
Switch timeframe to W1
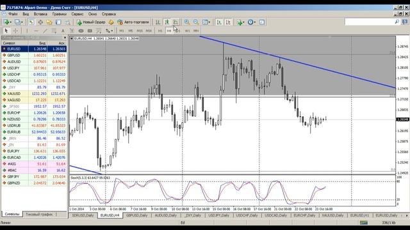pyautogui.click(x=187, y=31)
